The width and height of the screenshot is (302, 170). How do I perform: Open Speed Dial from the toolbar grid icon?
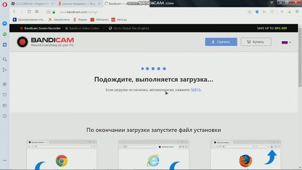tap(37, 12)
